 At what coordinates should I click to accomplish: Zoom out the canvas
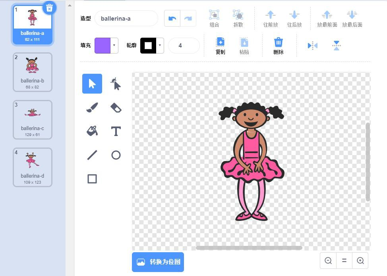pos(328,261)
